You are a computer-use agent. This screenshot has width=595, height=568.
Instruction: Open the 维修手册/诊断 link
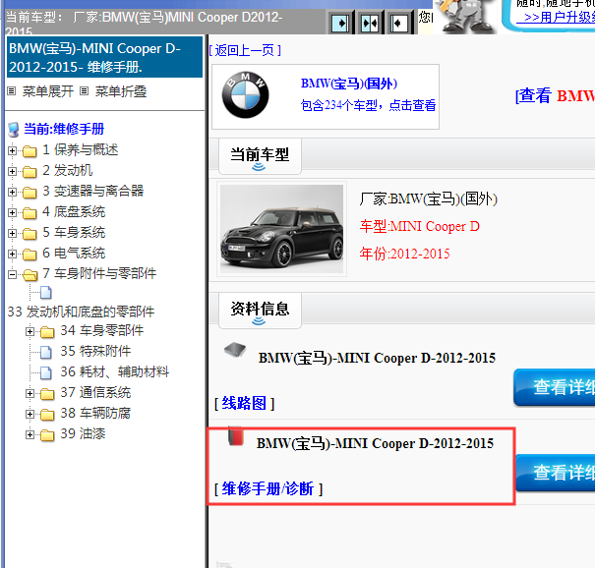[268, 488]
